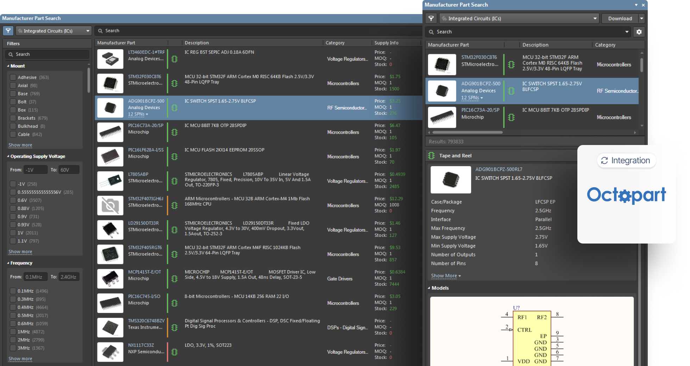Sort by Manufacturer Part column in left window

116,43
